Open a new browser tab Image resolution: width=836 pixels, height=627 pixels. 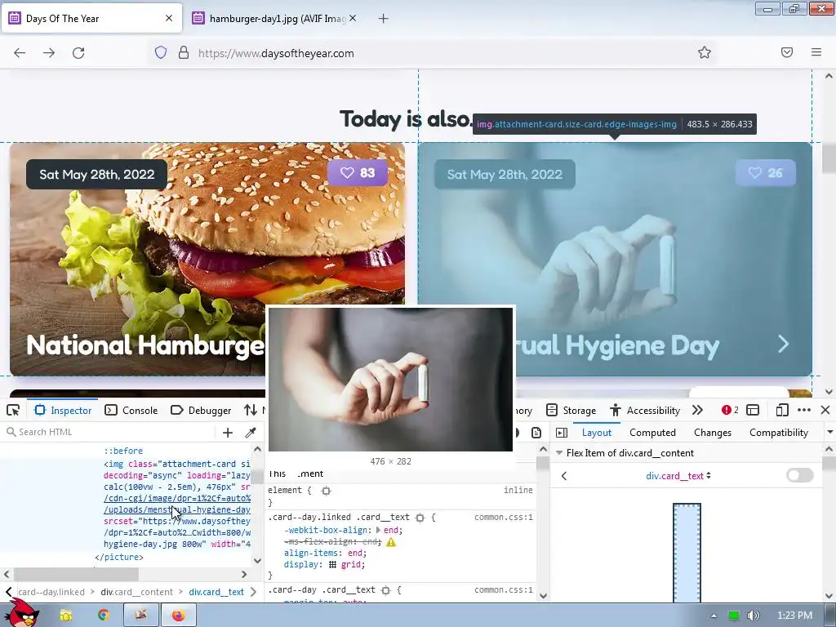[x=384, y=19]
